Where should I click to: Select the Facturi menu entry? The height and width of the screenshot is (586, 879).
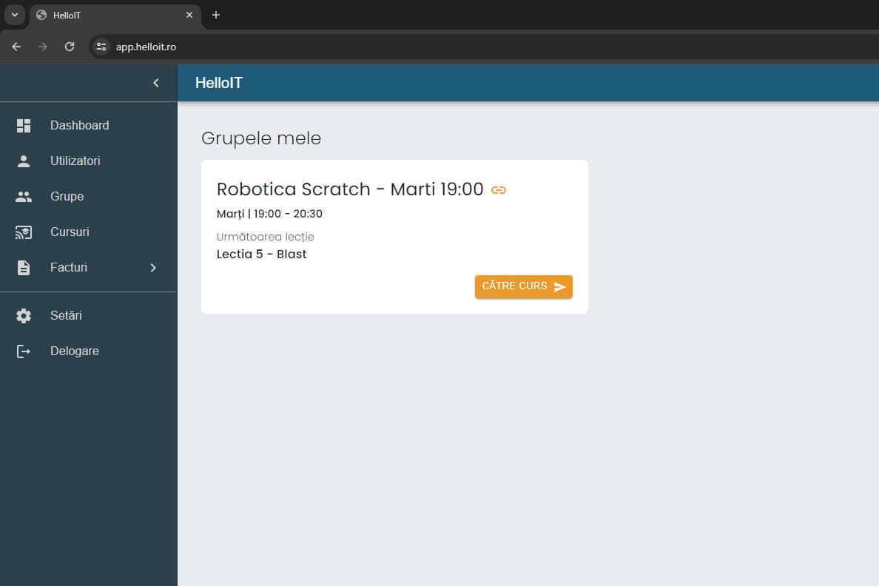(89, 268)
